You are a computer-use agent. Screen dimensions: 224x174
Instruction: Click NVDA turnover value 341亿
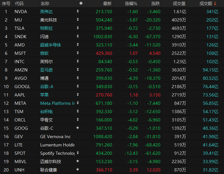(212, 12)
